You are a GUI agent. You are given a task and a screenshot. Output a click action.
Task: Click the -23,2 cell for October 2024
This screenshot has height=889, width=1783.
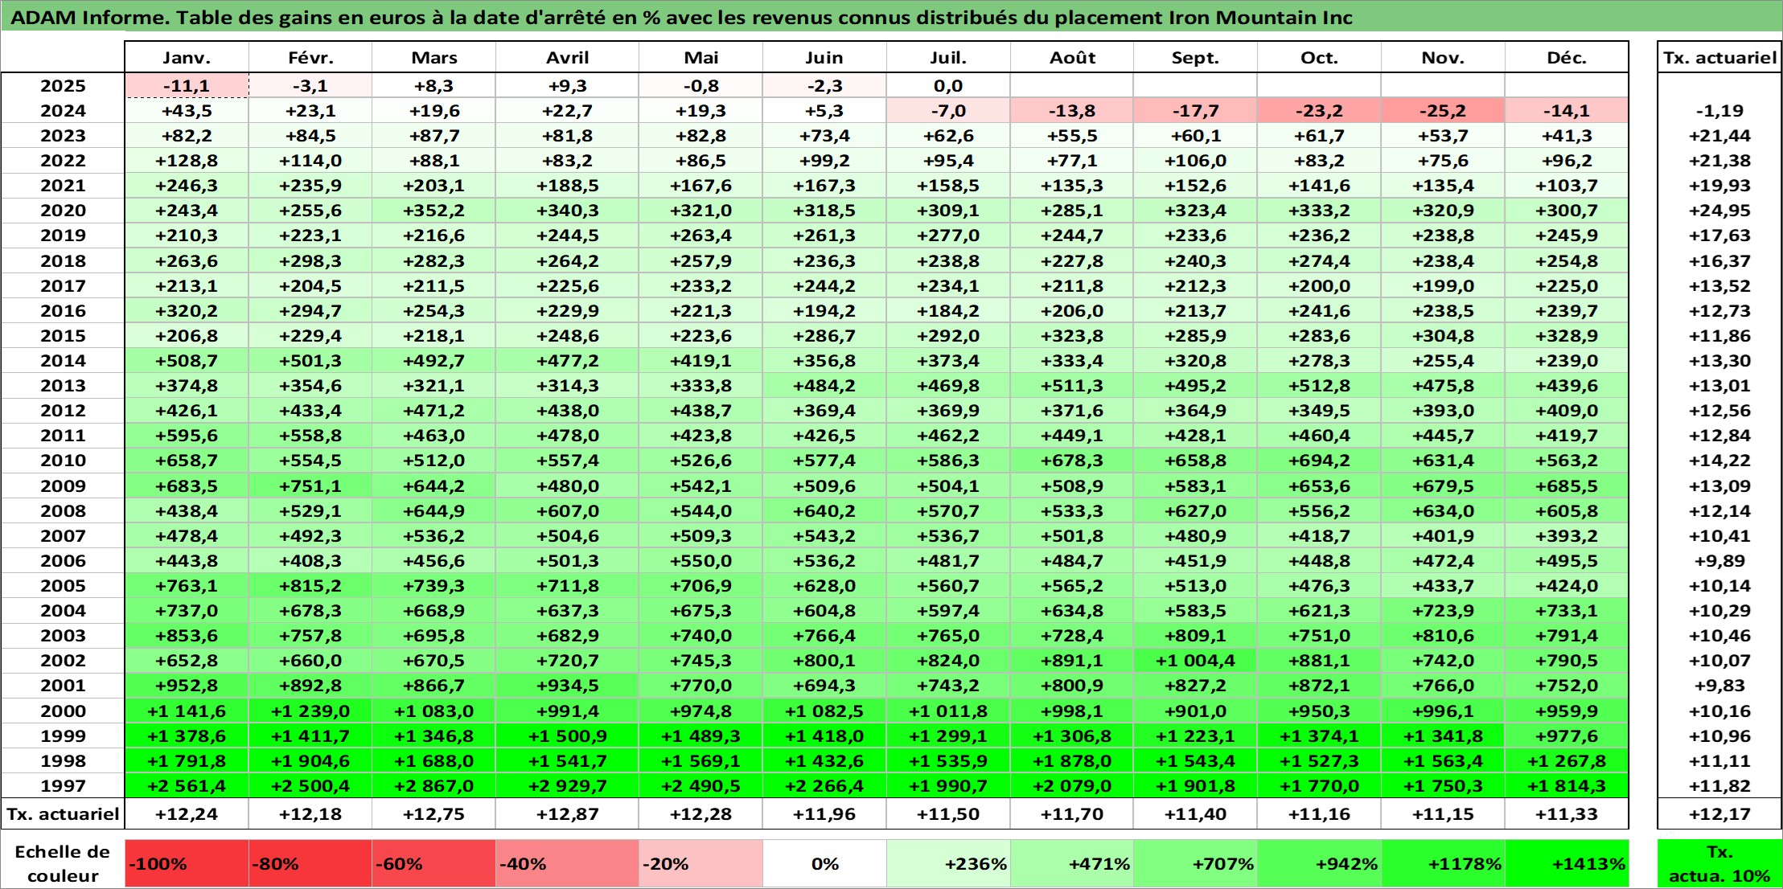(1319, 110)
